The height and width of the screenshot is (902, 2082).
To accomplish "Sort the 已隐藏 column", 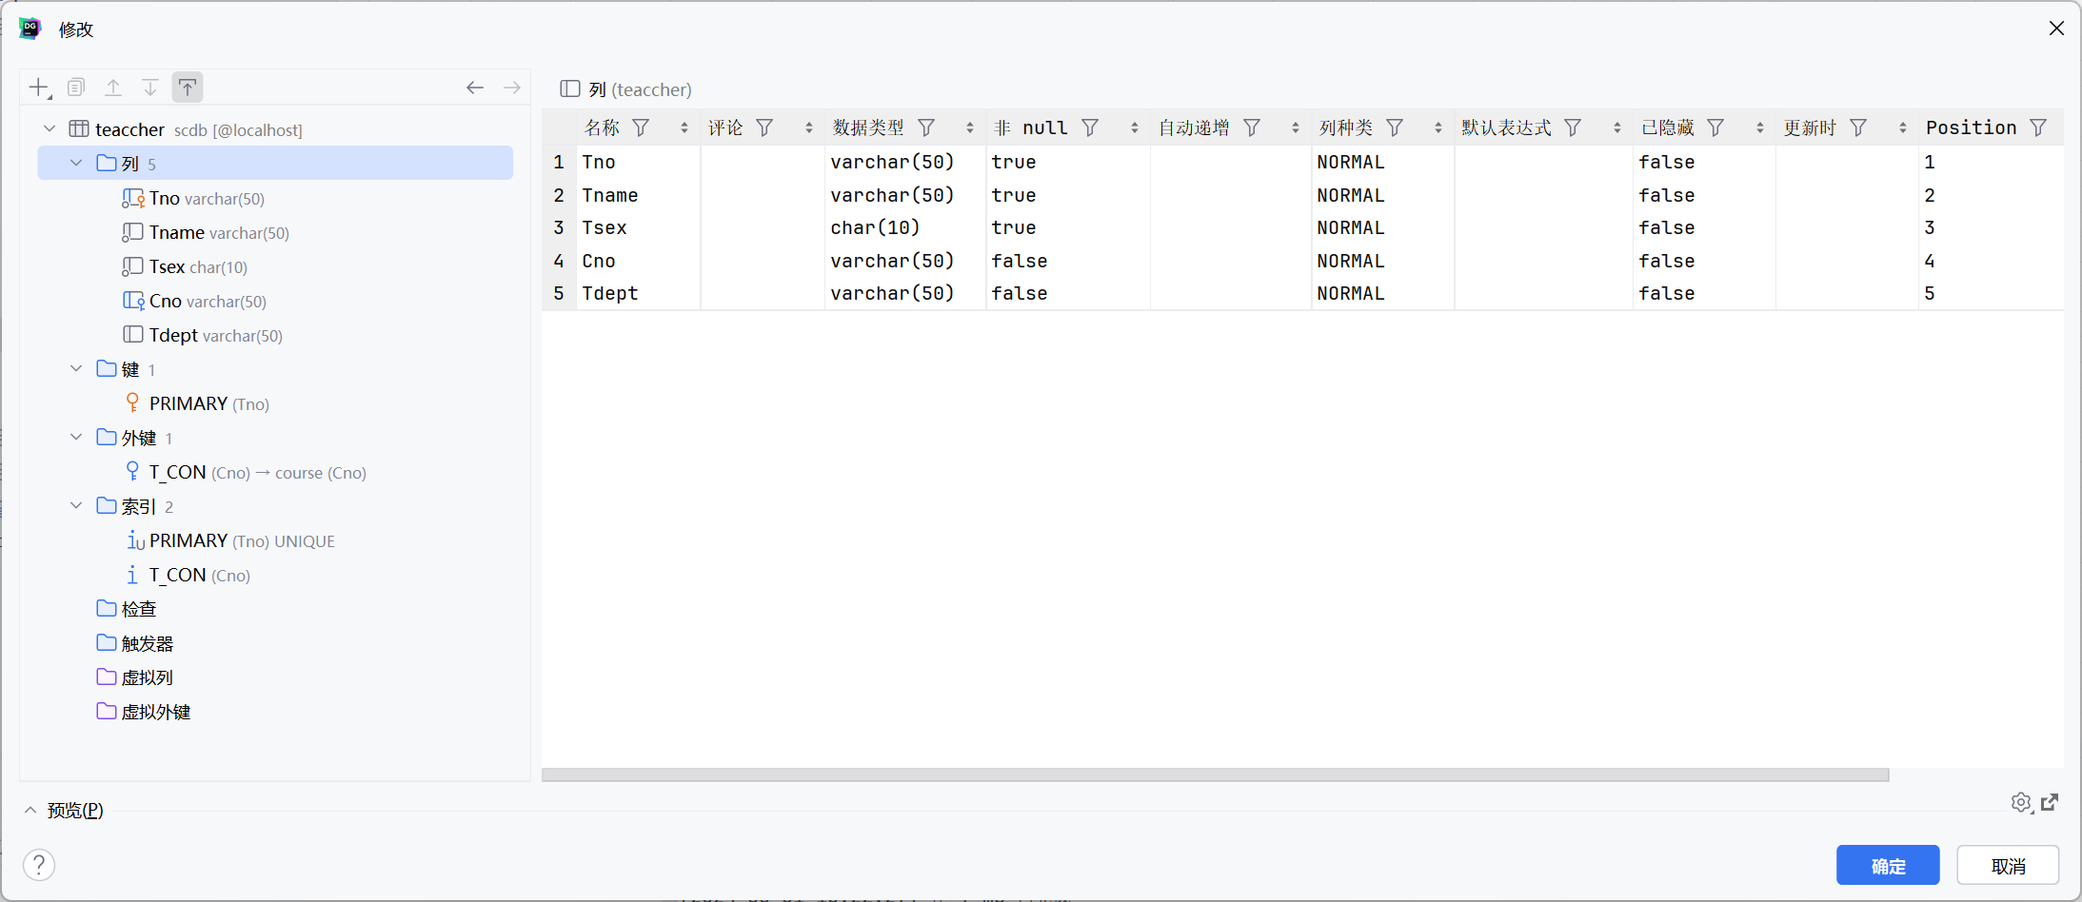I will [x=1760, y=127].
